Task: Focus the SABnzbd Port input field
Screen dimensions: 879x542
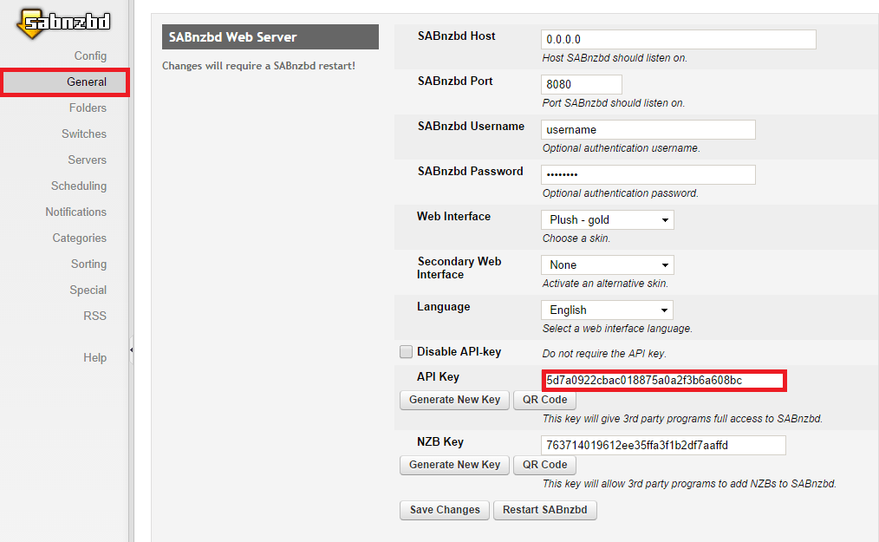Action: coord(581,85)
